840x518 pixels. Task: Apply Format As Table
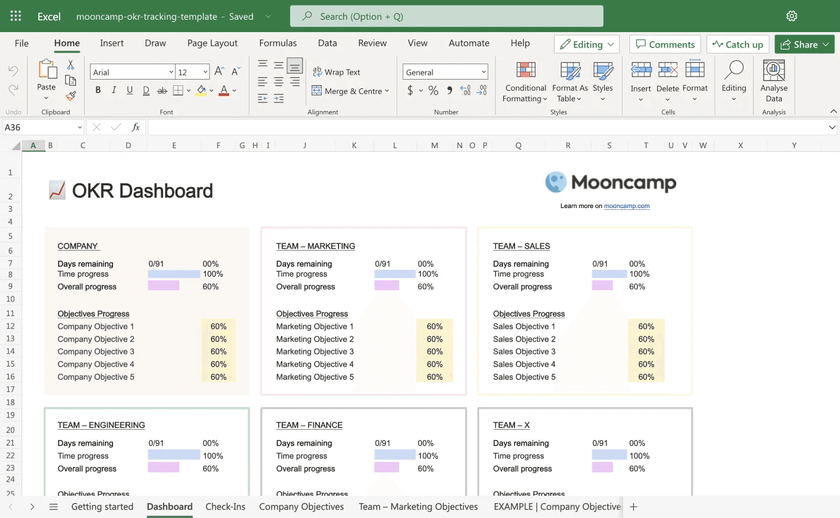coord(569,81)
